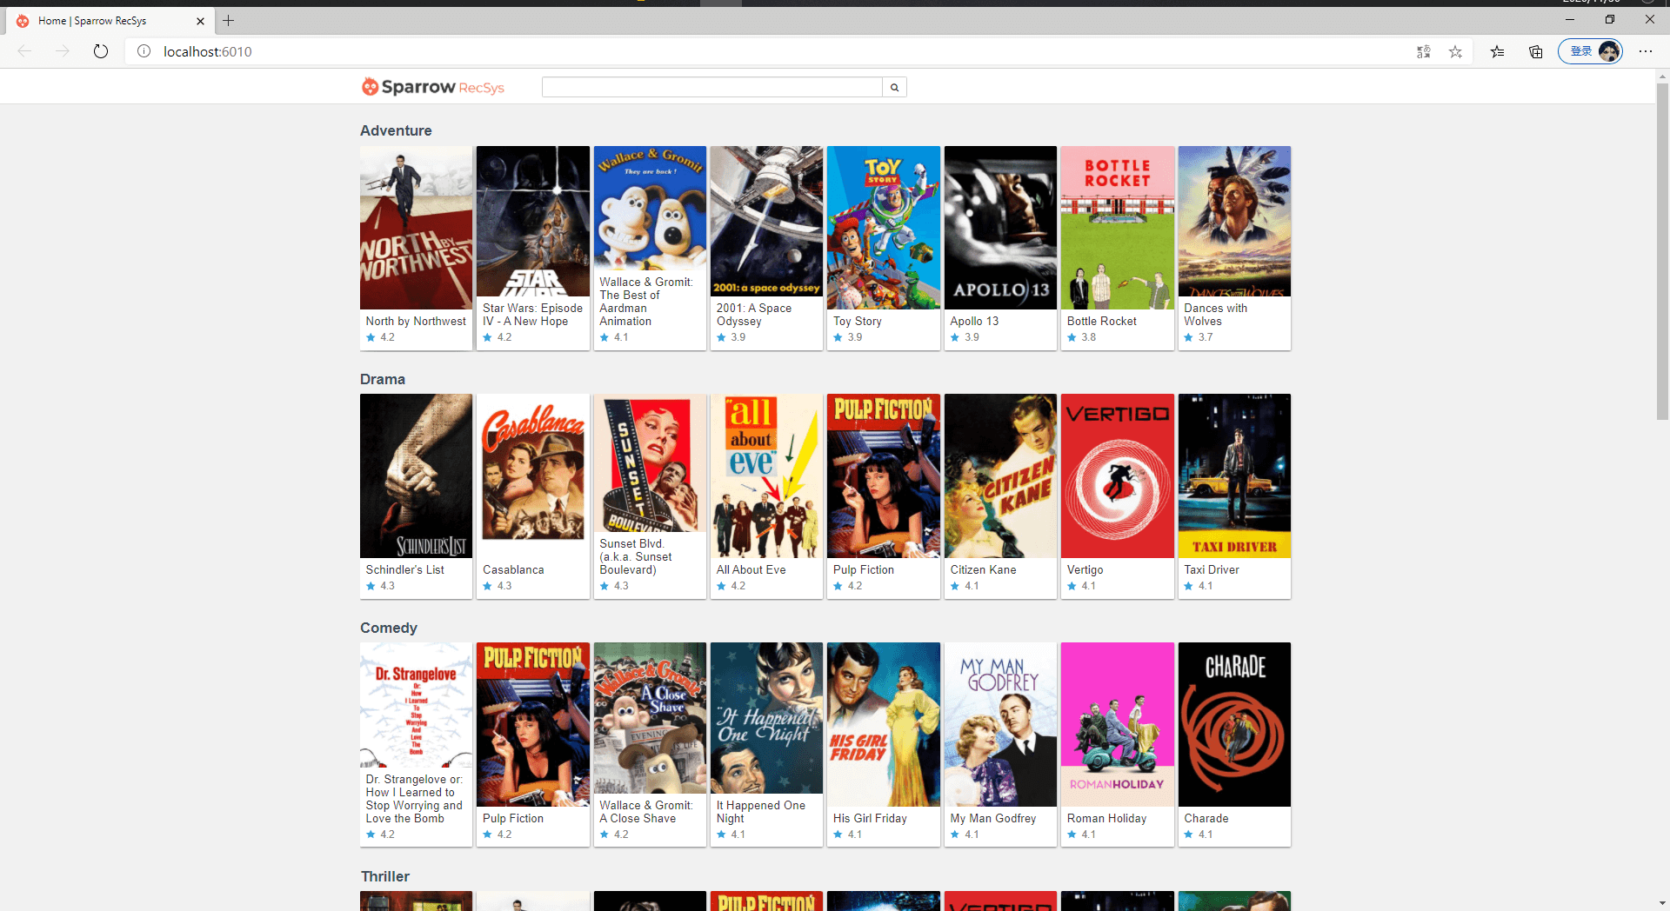Image resolution: width=1670 pixels, height=911 pixels.
Task: Open the Pulp Fiction poster in Drama
Action: click(x=884, y=475)
